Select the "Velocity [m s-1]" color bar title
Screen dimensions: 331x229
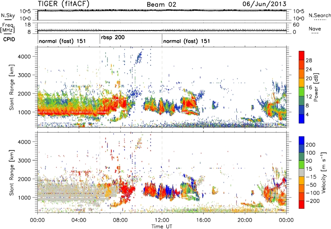[324, 172]
